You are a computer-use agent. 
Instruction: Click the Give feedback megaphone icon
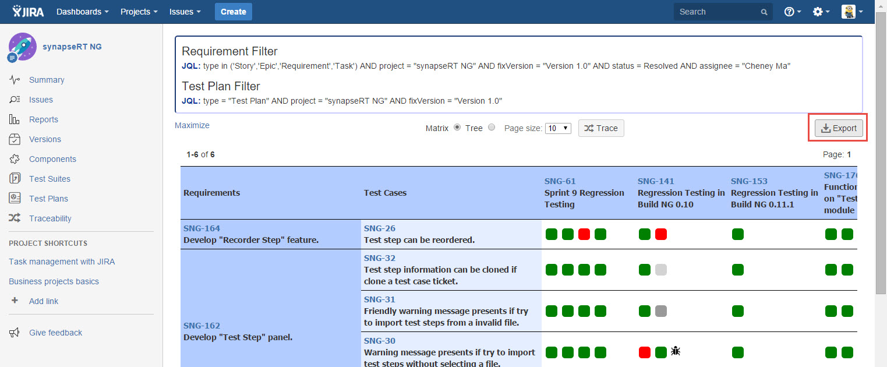pyautogui.click(x=15, y=333)
